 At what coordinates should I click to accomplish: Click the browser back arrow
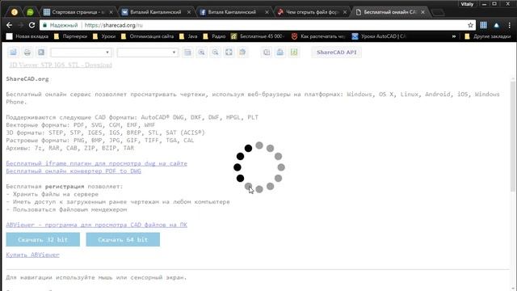(9, 25)
